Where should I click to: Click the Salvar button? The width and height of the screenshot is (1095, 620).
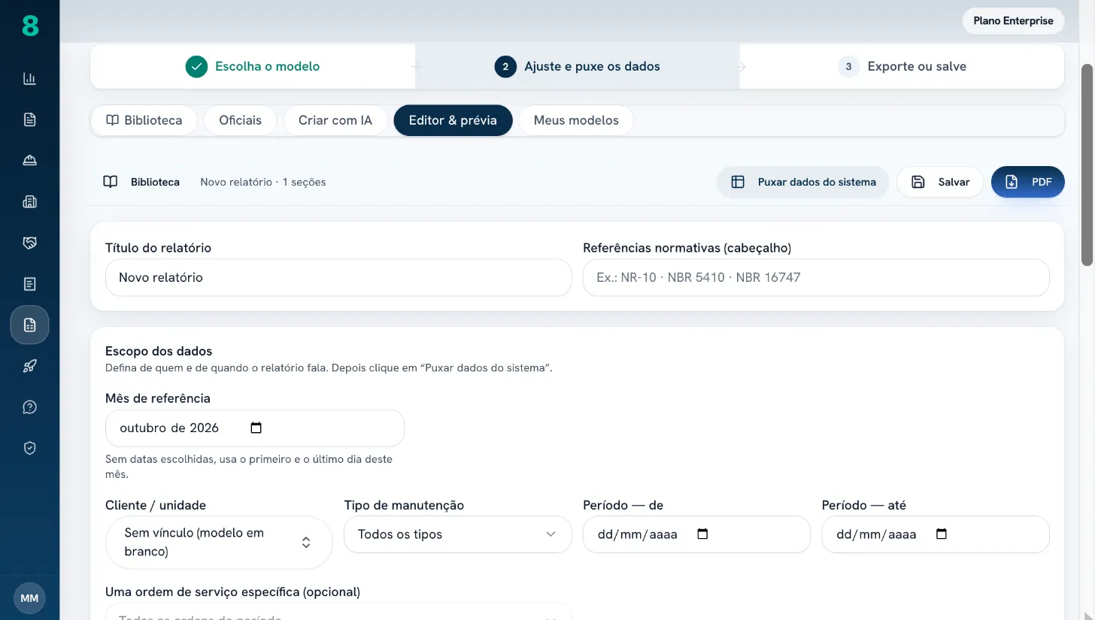[940, 182]
